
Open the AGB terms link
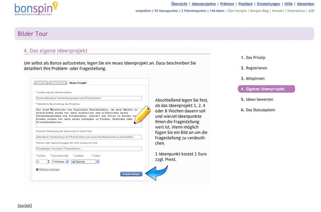[x=311, y=11]
